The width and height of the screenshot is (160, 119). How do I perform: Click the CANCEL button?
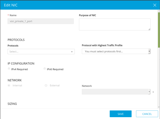tap(147, 114)
